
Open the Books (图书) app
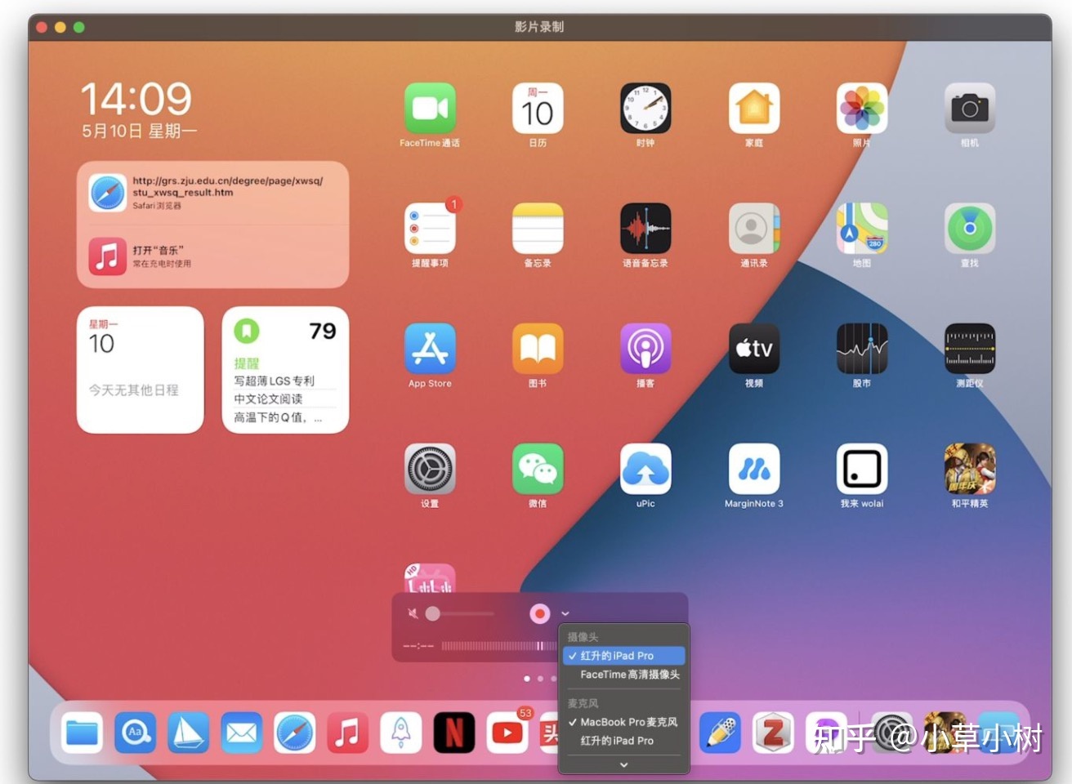tap(538, 349)
